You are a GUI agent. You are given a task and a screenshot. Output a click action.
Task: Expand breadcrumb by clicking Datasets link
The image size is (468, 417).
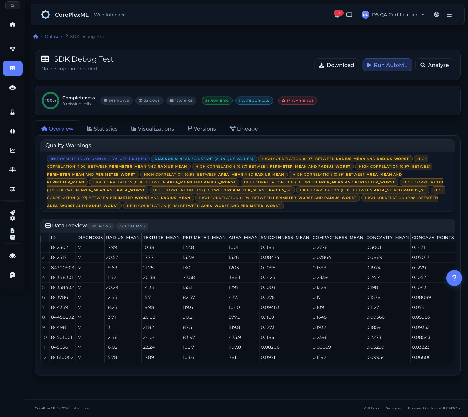(x=54, y=36)
